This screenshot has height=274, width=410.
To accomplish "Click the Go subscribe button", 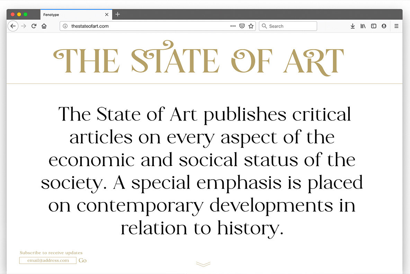I will pyautogui.click(x=82, y=261).
